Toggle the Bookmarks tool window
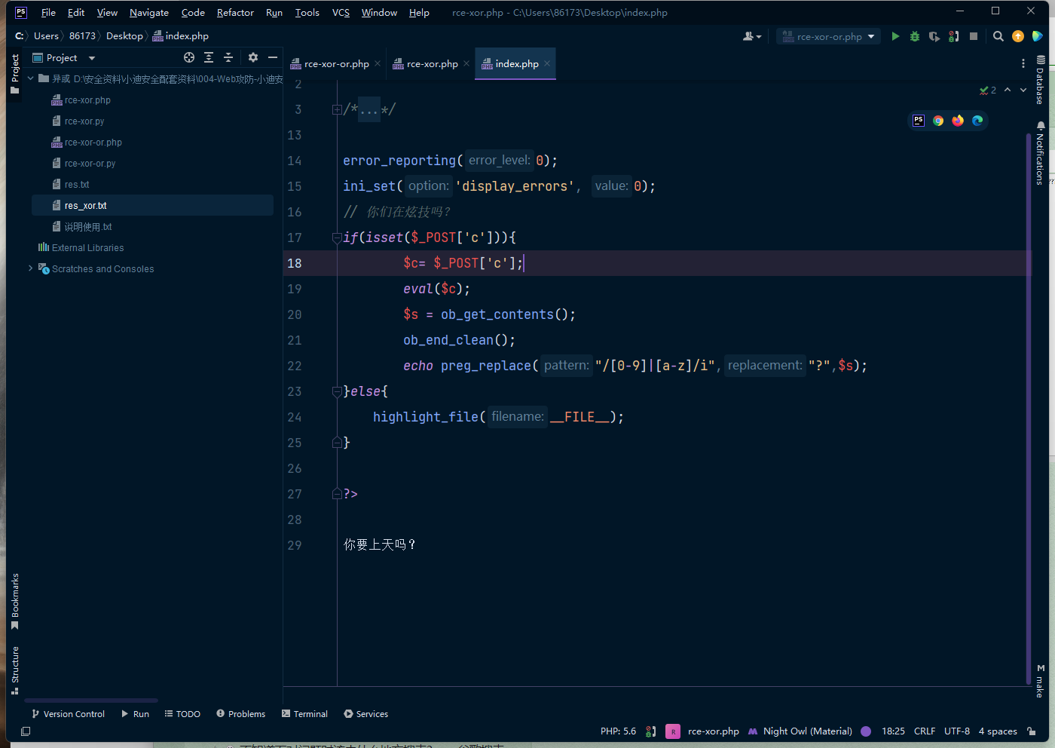The image size is (1055, 748). pos(14,601)
